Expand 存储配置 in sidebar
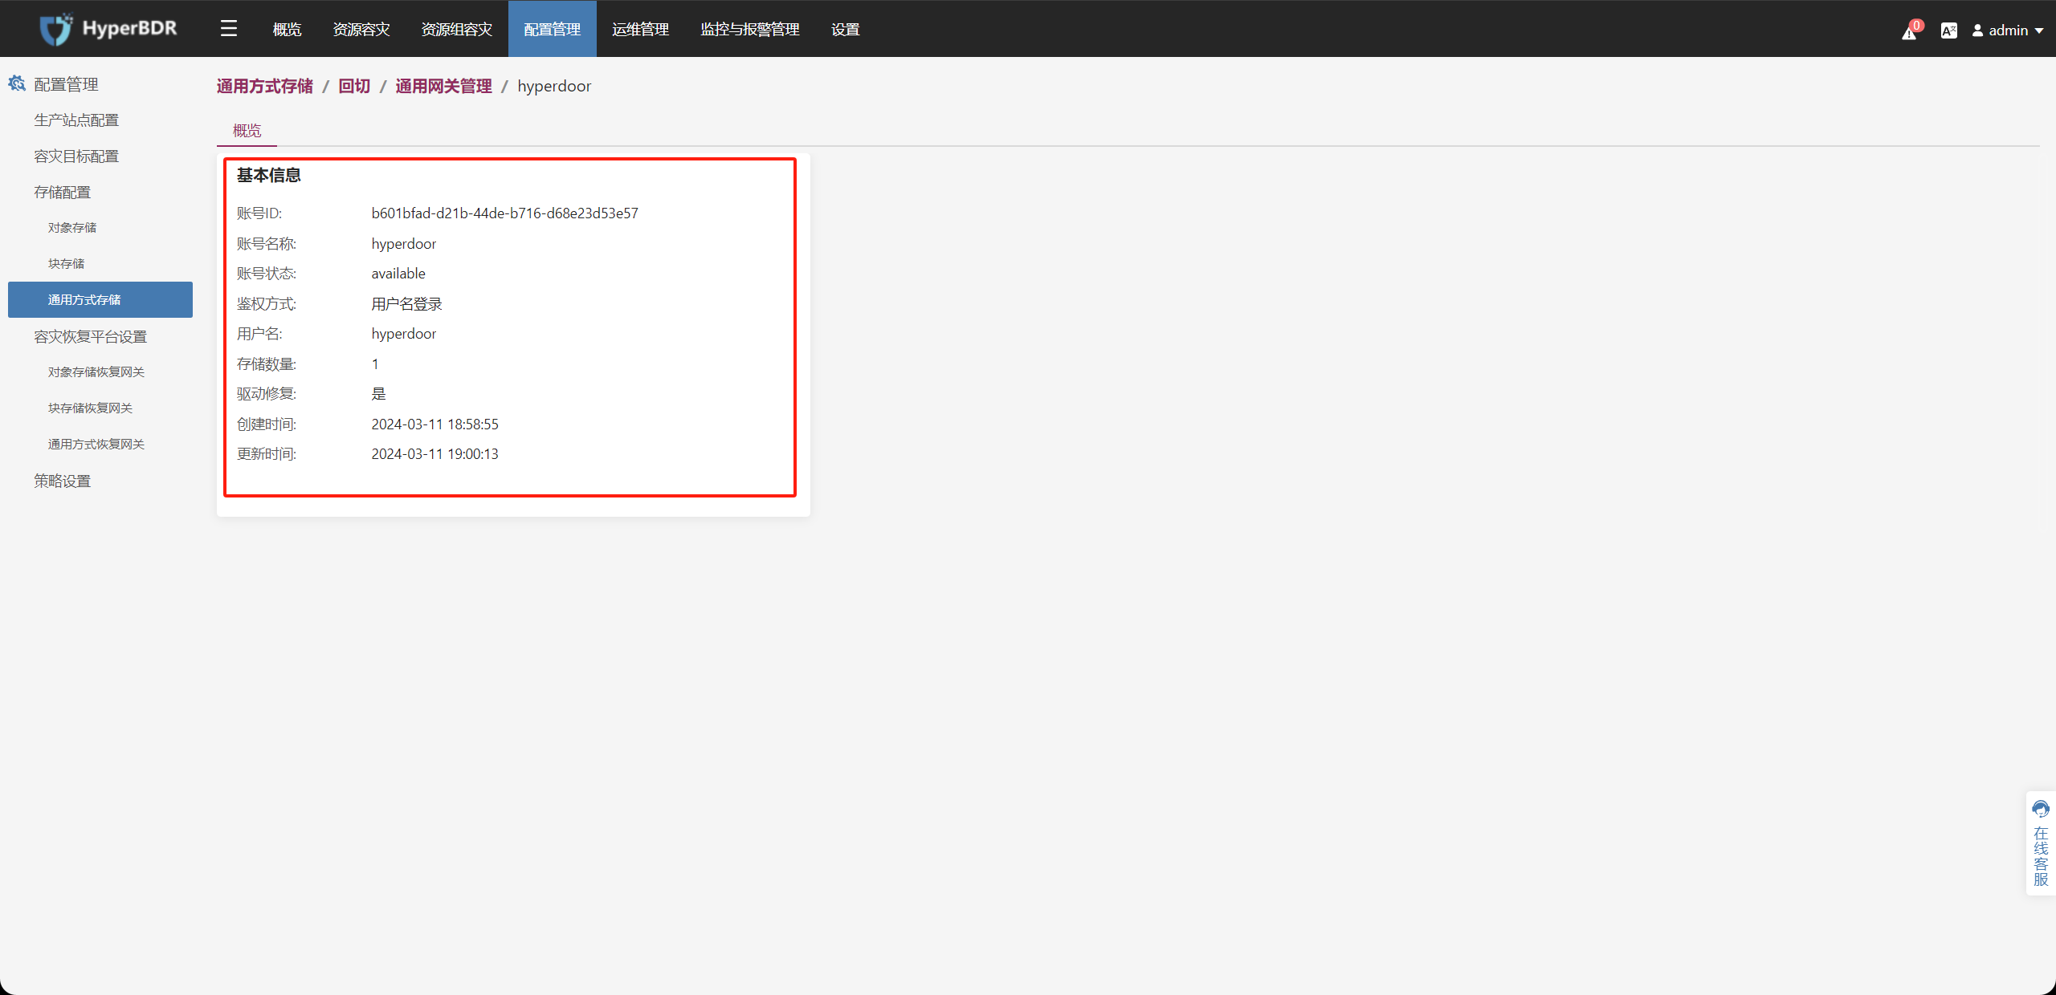 coord(63,192)
